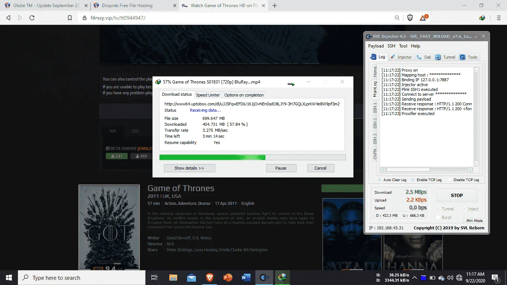Open the SSH 1 vertical log tab
Screen dimensions: 507x285
(x=375, y=109)
